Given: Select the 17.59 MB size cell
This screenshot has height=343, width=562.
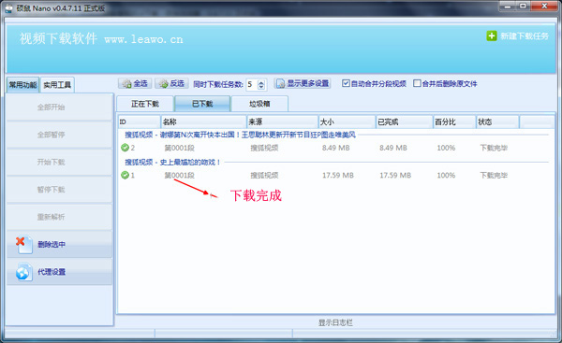Looking at the screenshot, I should point(337,176).
